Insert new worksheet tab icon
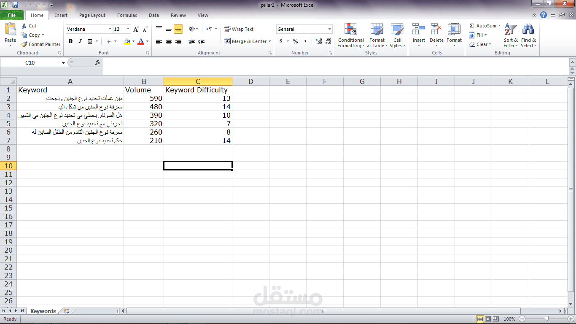 (66, 311)
